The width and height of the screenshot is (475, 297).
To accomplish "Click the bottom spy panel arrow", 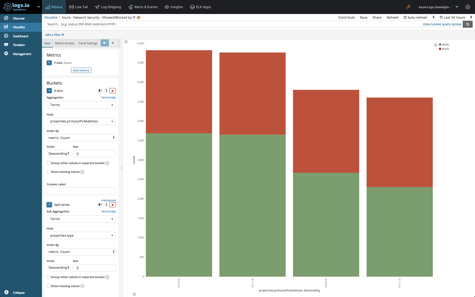I will 134,294.
